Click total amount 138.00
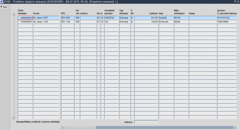This screenshot has height=130, width=240. coord(146,22)
